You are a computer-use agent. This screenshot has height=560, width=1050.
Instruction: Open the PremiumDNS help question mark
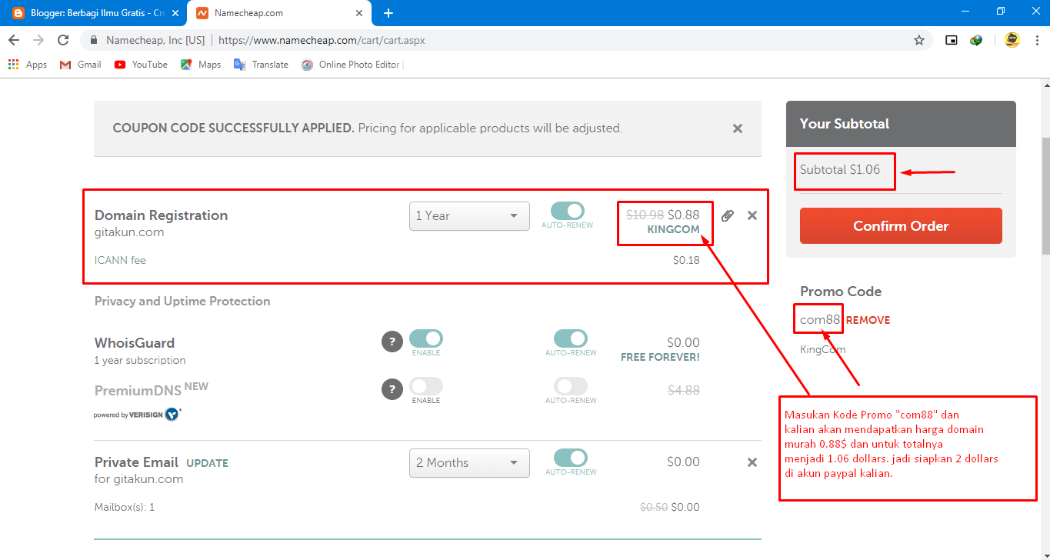[392, 389]
